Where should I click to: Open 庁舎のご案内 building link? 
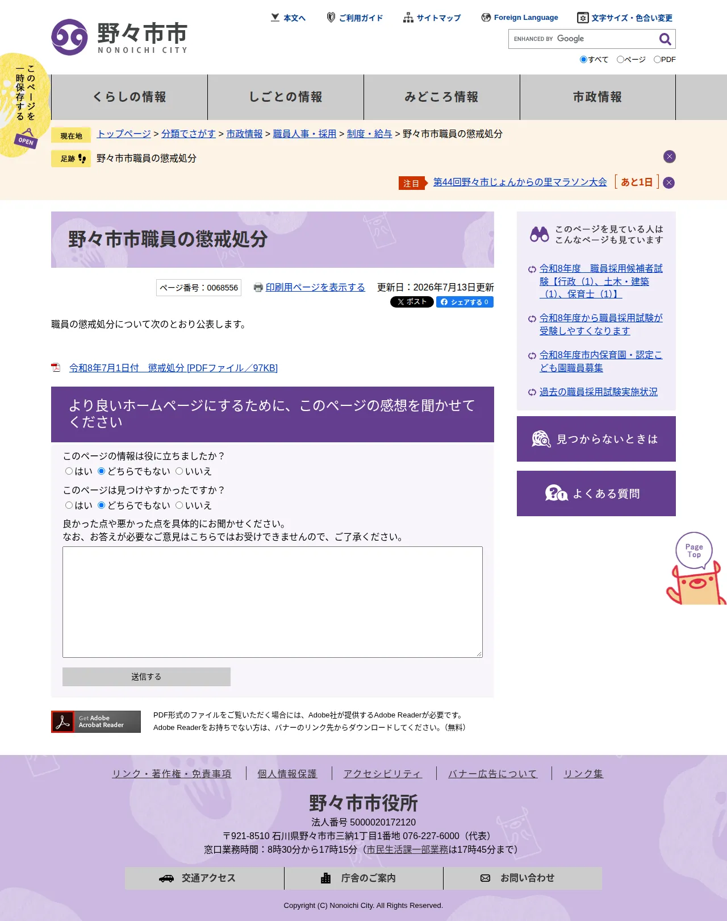[x=363, y=878]
